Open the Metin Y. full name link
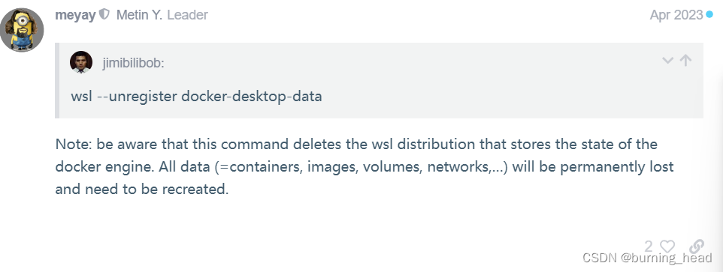The height and width of the screenshot is (272, 723). (x=139, y=15)
